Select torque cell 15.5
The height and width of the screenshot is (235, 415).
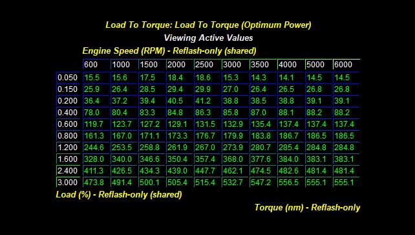(96, 77)
